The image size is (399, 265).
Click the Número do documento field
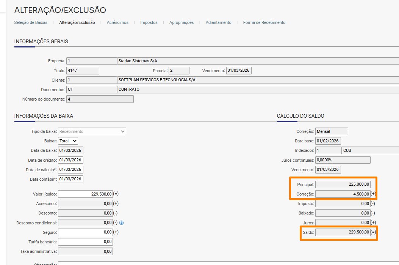[x=100, y=99]
